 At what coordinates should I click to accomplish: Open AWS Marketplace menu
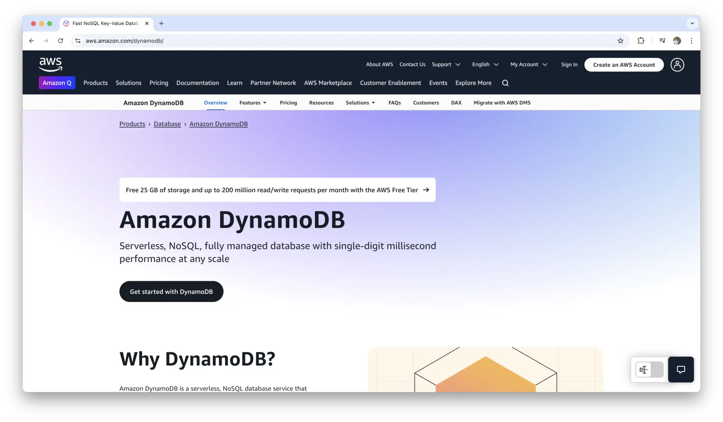[x=328, y=83]
